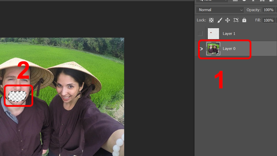Open the Normal blend mode dropdown

point(220,10)
